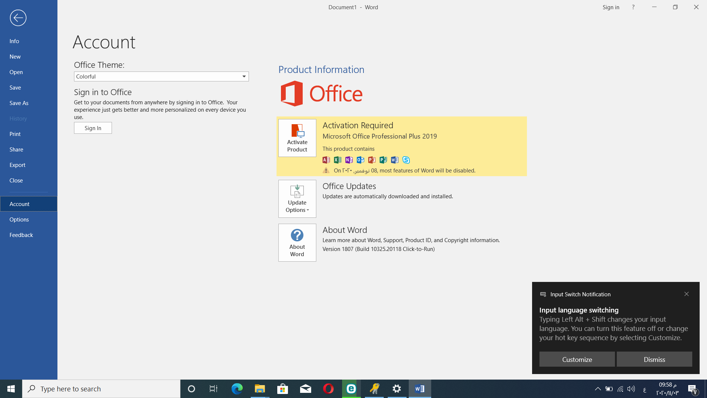Open File Explorer from the taskbar

260,389
